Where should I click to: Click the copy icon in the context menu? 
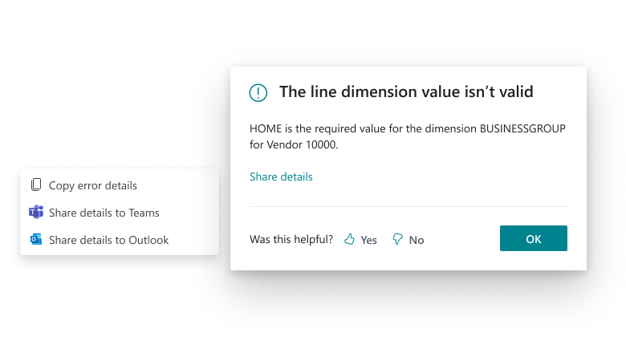point(36,185)
